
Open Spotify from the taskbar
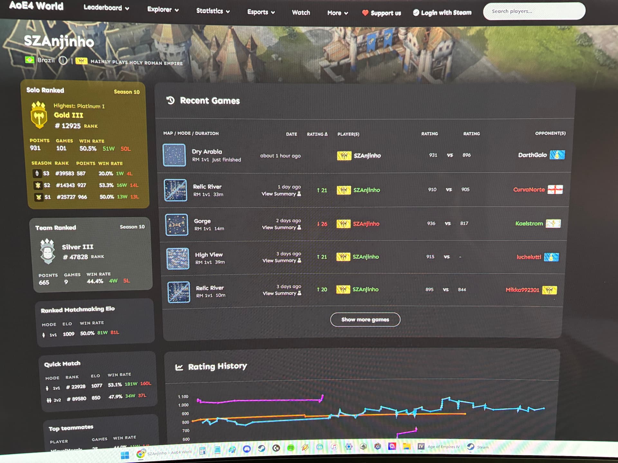click(291, 448)
